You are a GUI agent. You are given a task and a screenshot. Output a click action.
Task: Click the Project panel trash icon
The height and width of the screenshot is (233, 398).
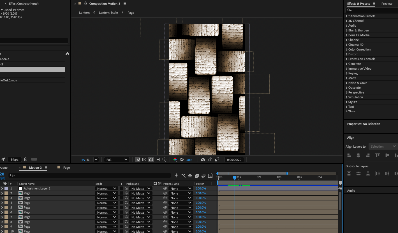click(26, 159)
